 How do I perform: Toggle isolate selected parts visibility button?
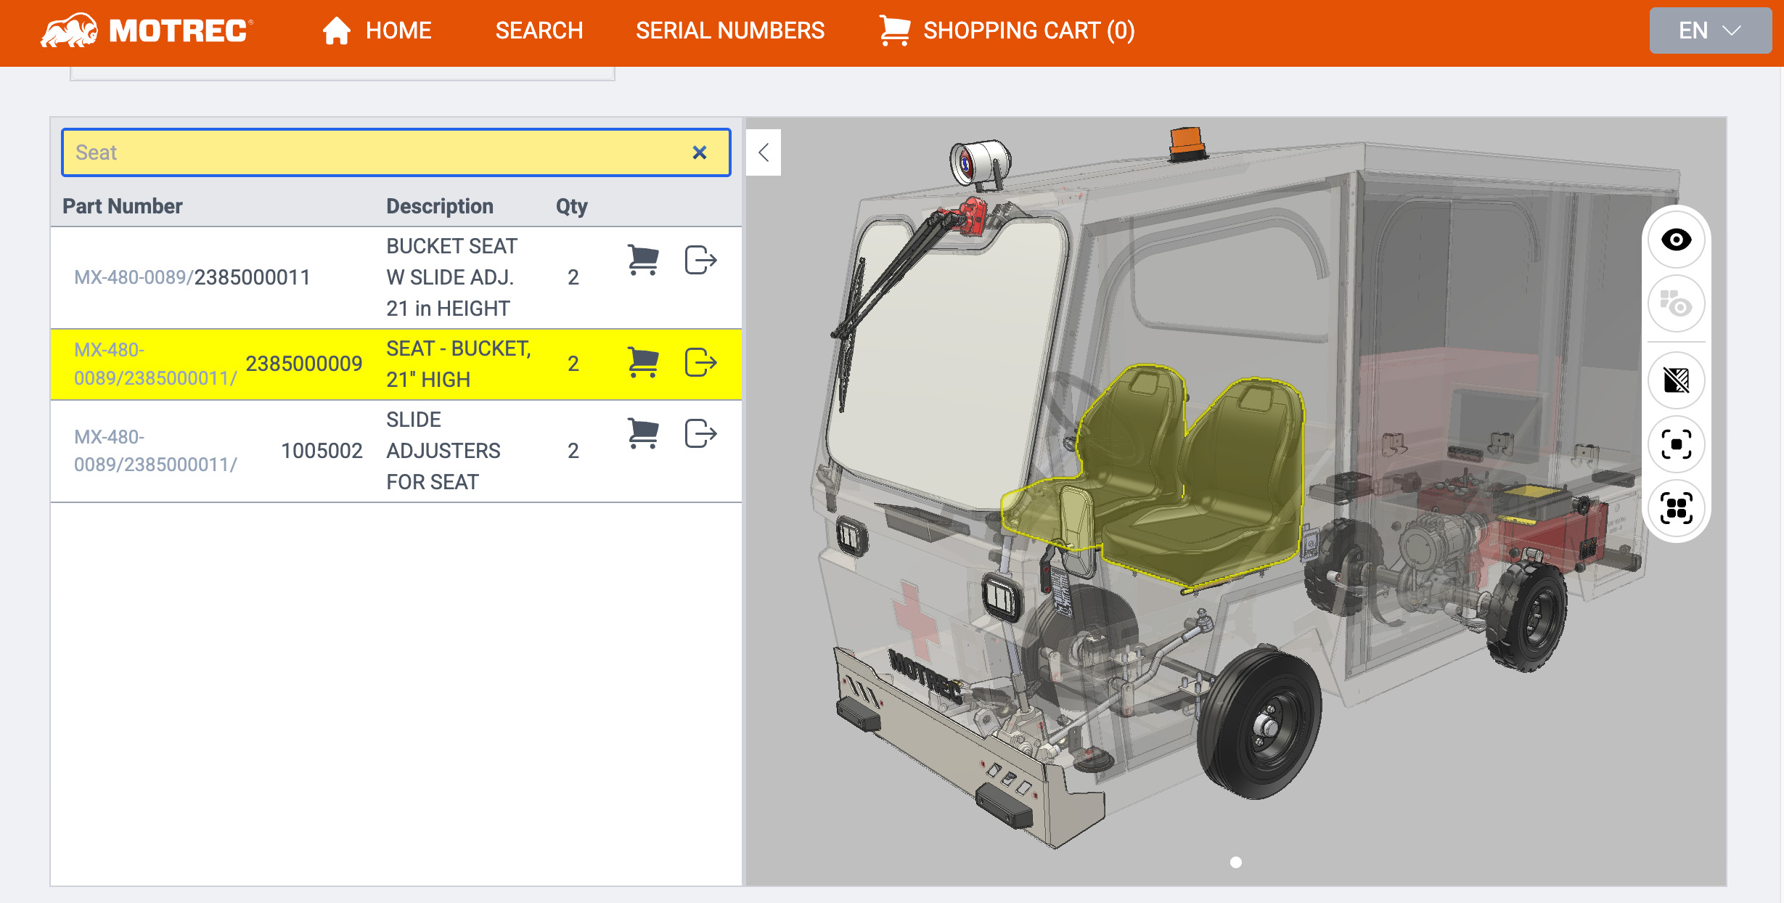click(x=1676, y=303)
